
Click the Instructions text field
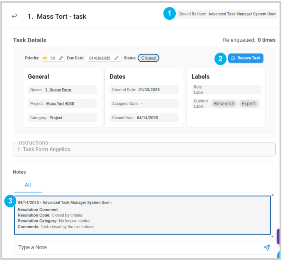click(144, 150)
